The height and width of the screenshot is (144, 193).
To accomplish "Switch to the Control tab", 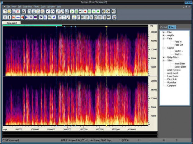I will tap(163, 27).
